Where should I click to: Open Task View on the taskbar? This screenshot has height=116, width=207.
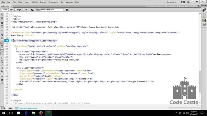[x=11, y=113]
